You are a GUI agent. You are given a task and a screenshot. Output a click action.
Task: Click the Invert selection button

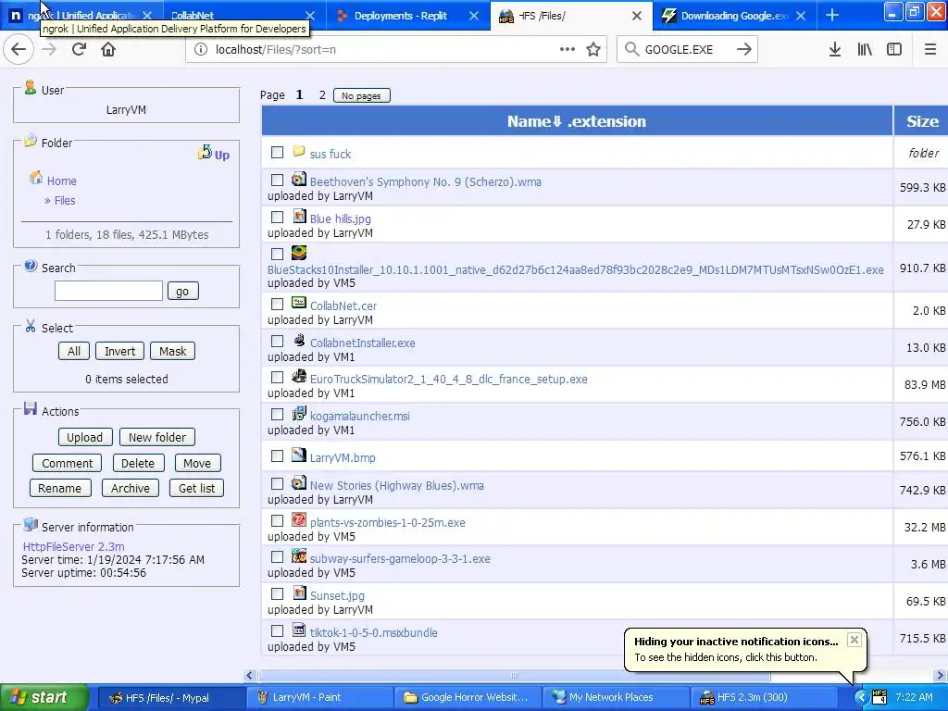click(x=119, y=351)
